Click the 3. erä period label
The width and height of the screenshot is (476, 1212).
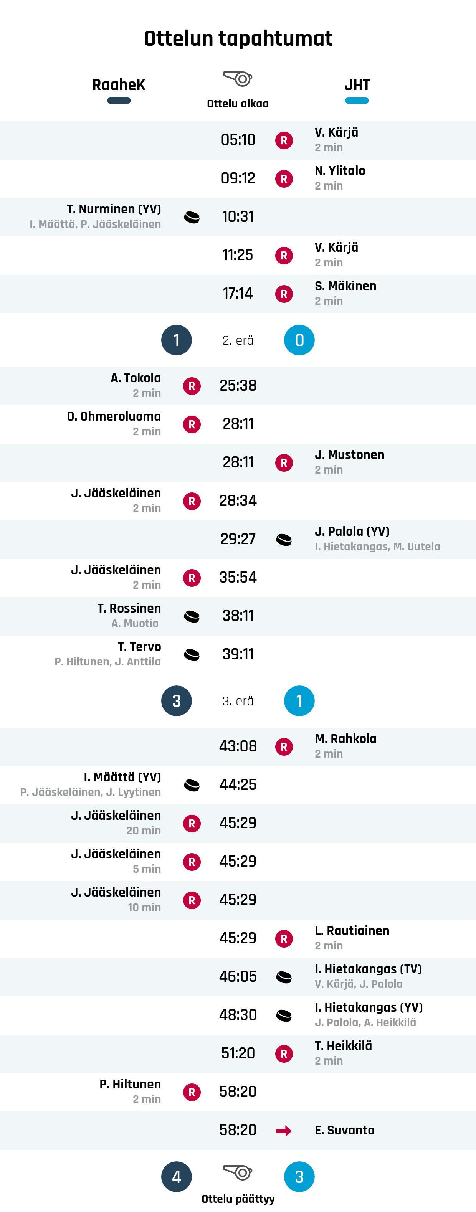238,701
